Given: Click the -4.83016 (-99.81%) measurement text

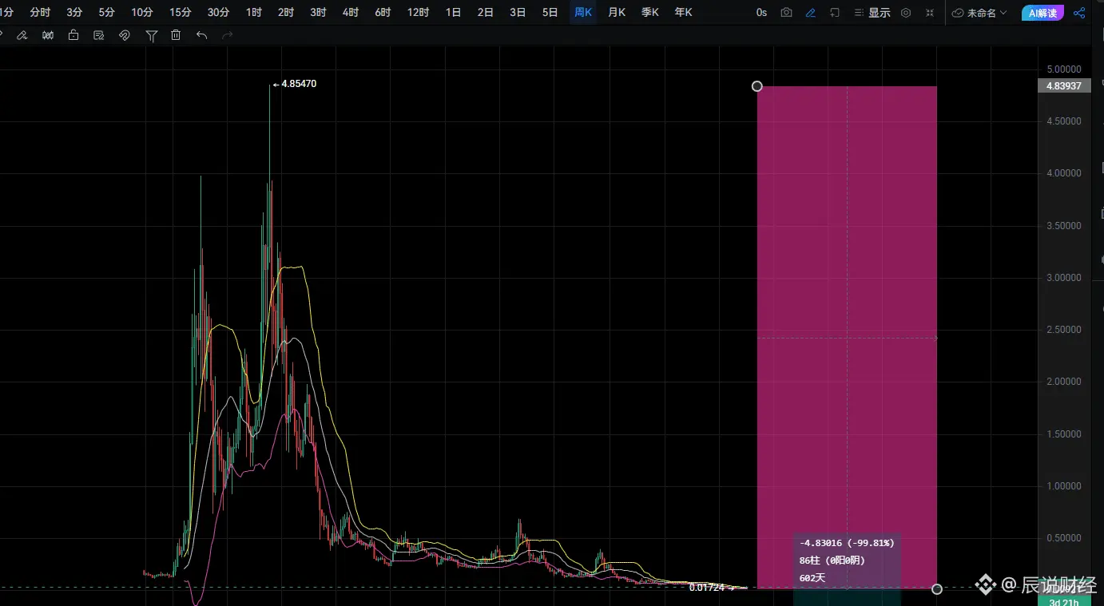Looking at the screenshot, I should pos(847,543).
